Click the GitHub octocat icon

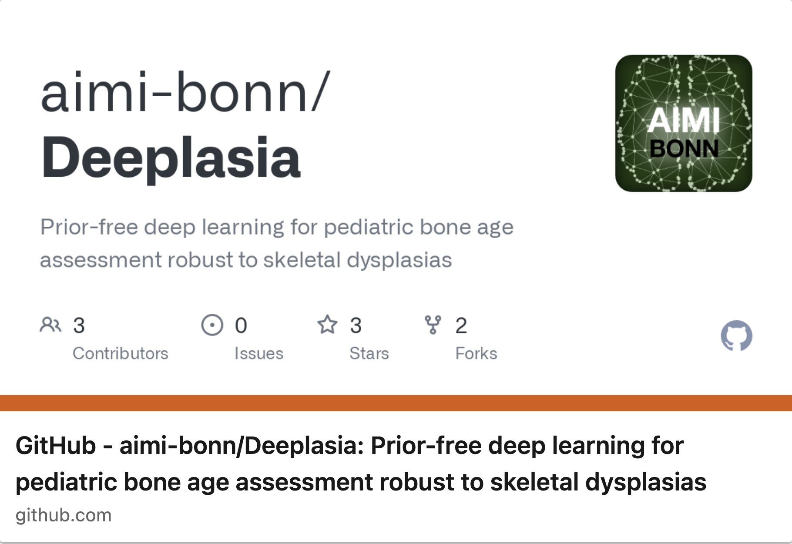tap(736, 336)
